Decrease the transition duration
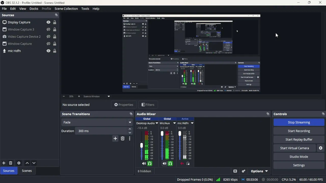 tap(130, 133)
